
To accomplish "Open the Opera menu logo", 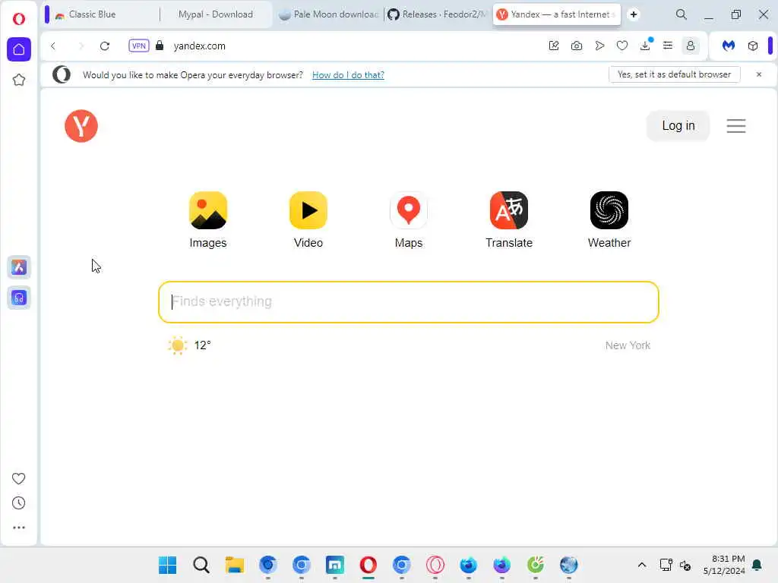I will coord(19,19).
